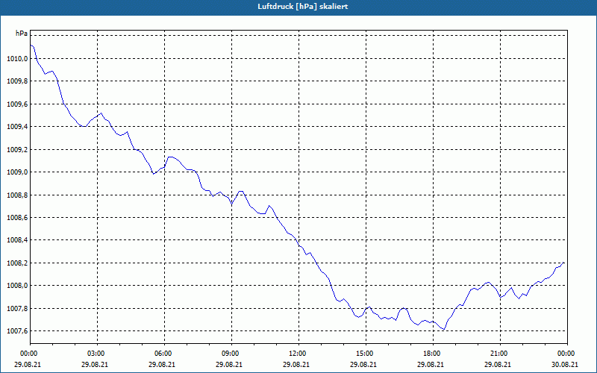This screenshot has width=597, height=373.
Task: Click the 1009,4 y-axis value
Action: point(17,127)
